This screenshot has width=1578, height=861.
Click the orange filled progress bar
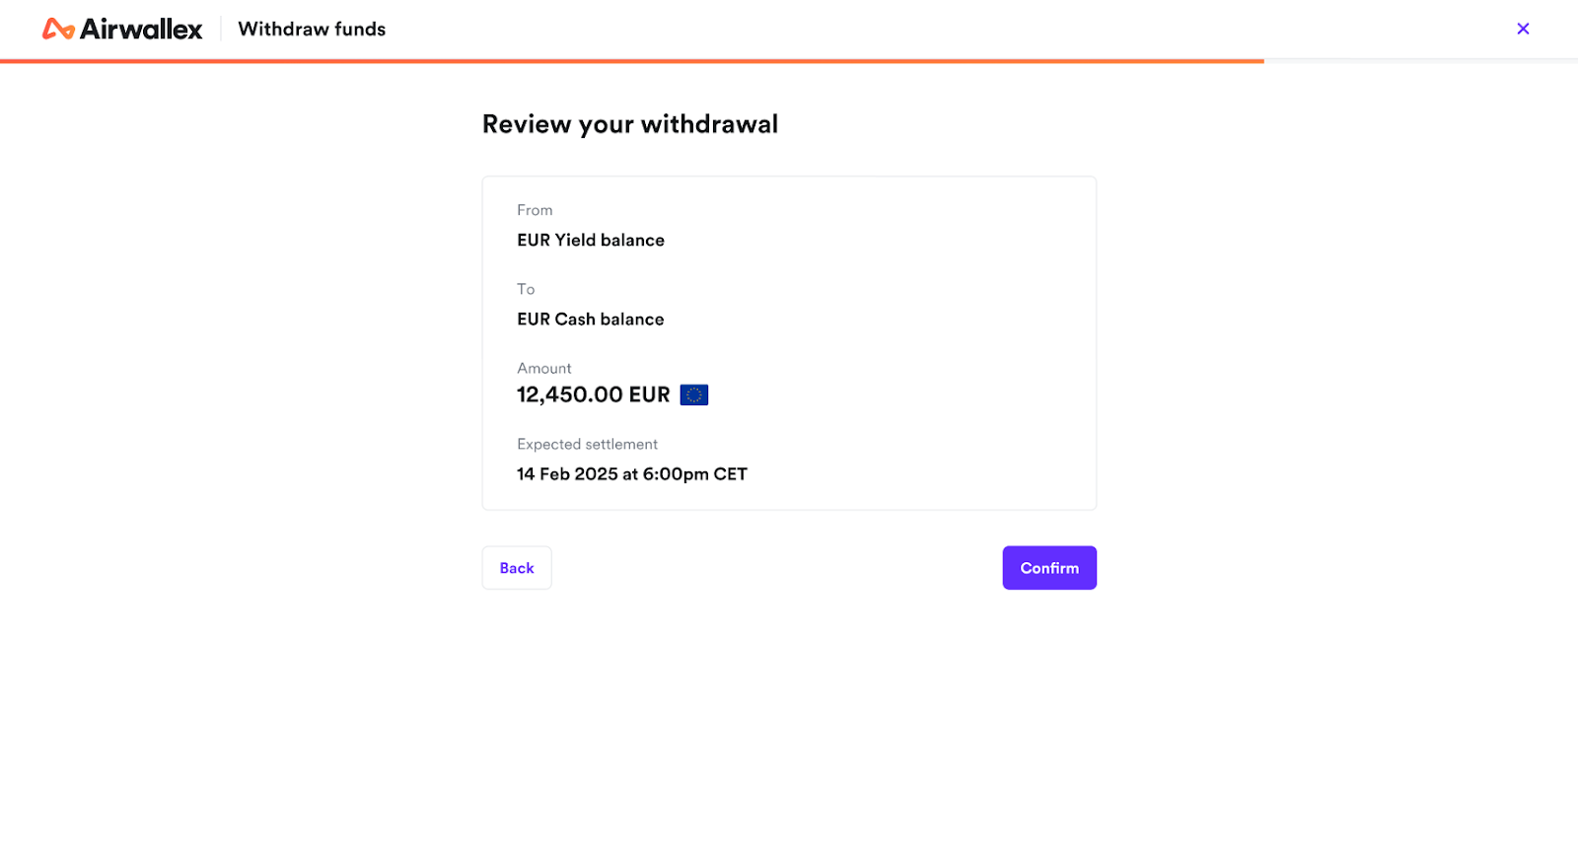631,61
